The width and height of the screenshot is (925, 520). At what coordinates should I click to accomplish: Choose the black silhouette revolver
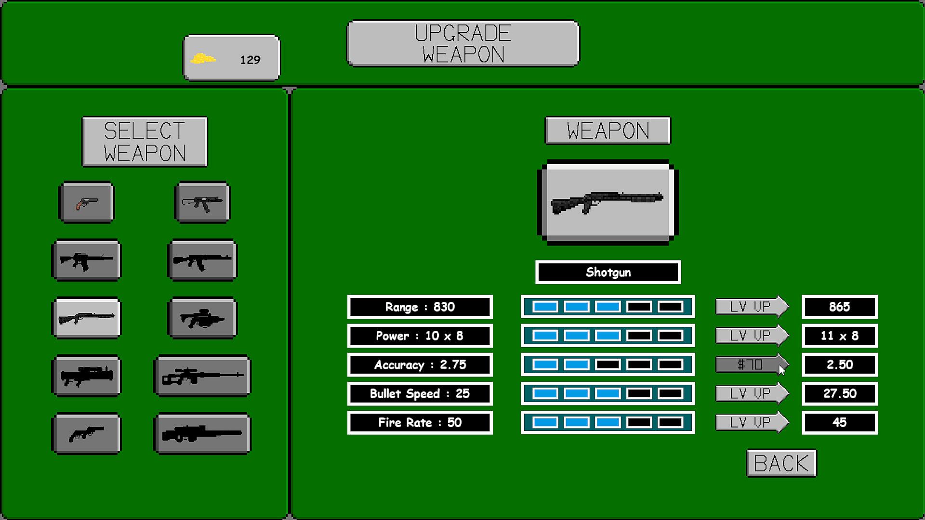click(87, 433)
